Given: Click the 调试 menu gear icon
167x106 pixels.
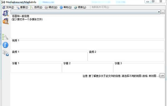Looking at the screenshot, I should (46, 8).
